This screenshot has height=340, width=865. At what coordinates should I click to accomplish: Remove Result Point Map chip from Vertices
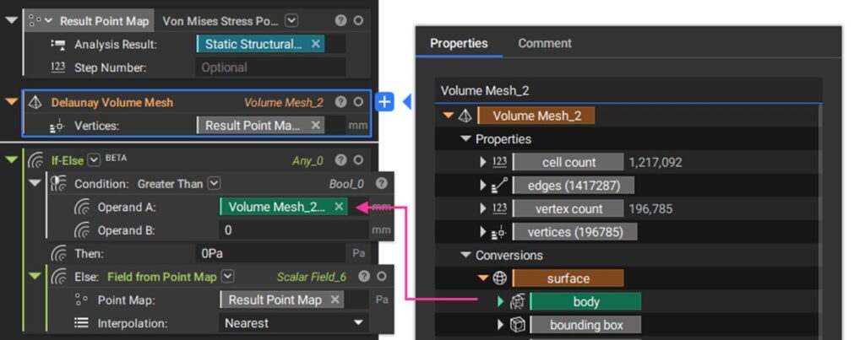point(316,125)
